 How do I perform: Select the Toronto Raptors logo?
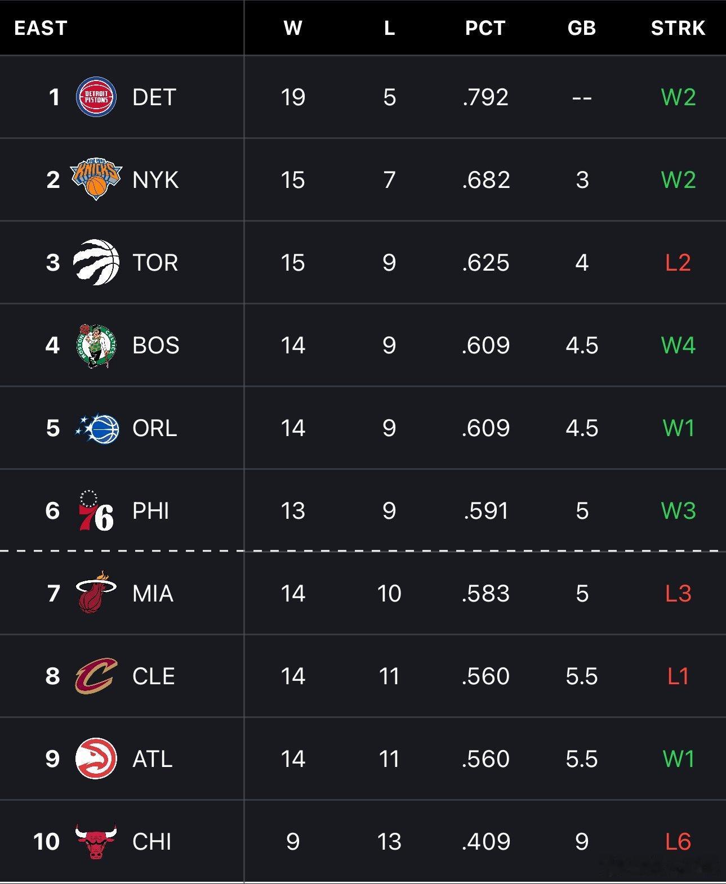(x=96, y=262)
